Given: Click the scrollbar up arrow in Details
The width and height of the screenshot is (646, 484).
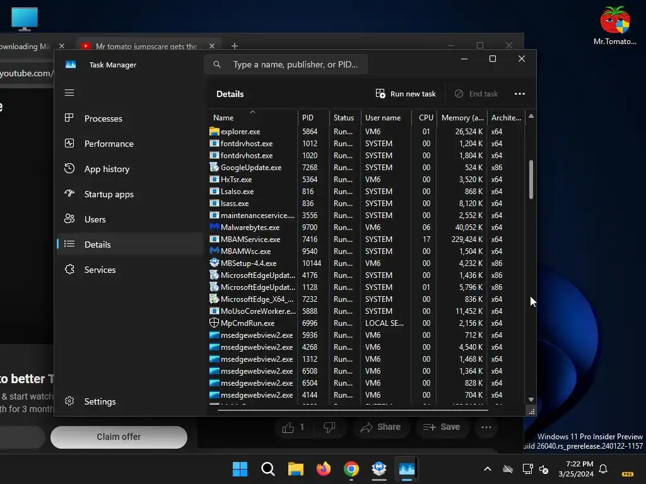Looking at the screenshot, I should 531,117.
